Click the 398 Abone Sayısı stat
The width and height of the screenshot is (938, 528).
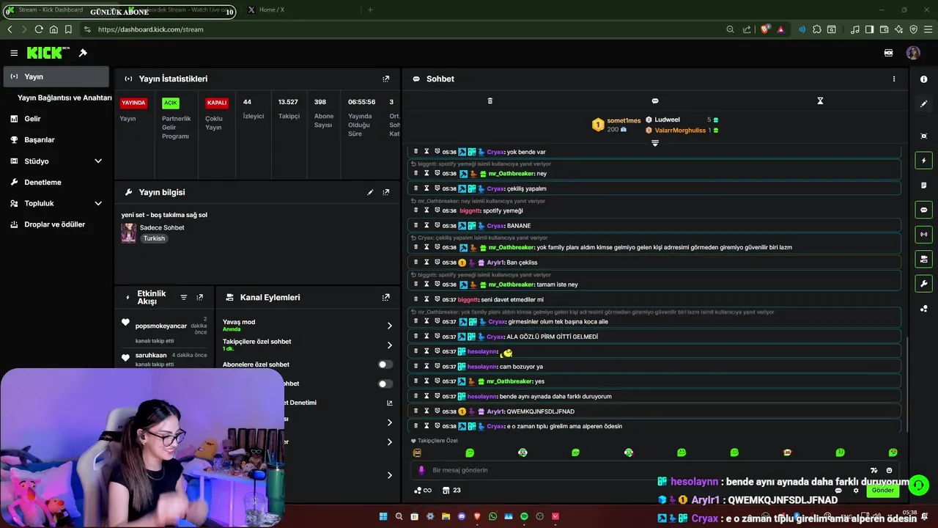pyautogui.click(x=323, y=114)
